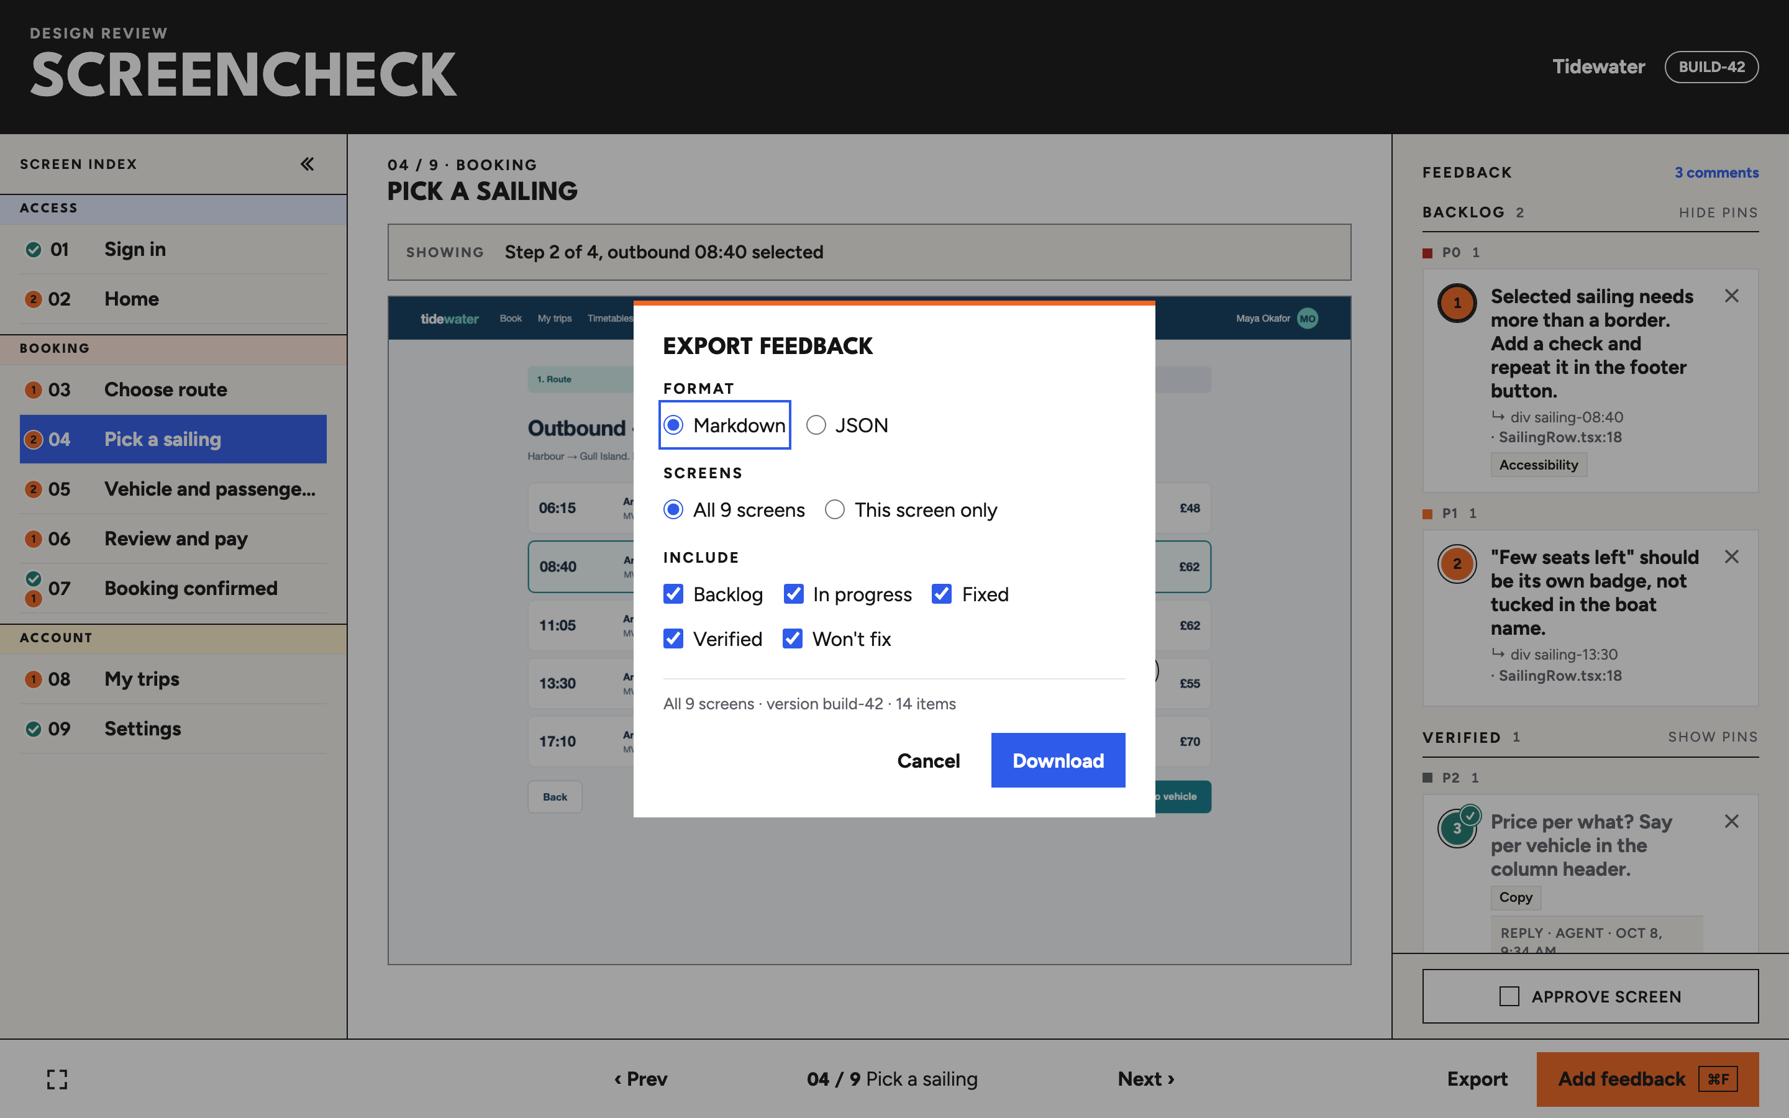
Task: Uncheck the Won't fix checkbox
Action: 793,638
